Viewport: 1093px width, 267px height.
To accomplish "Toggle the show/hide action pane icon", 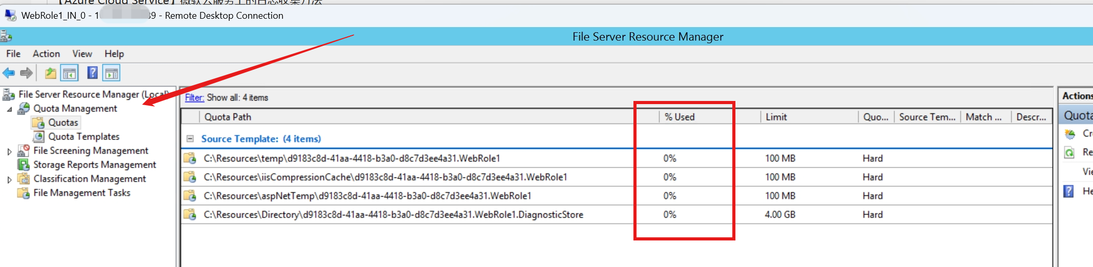I will coord(111,73).
